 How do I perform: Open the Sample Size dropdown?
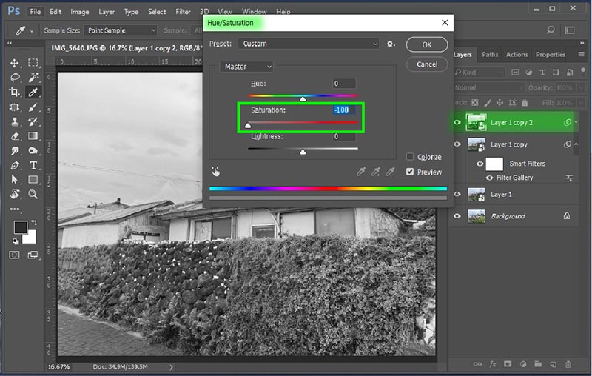[121, 30]
